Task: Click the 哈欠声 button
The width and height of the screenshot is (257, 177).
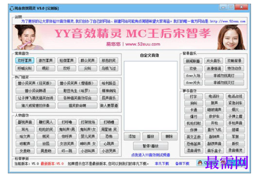Action: [x=25, y=136]
